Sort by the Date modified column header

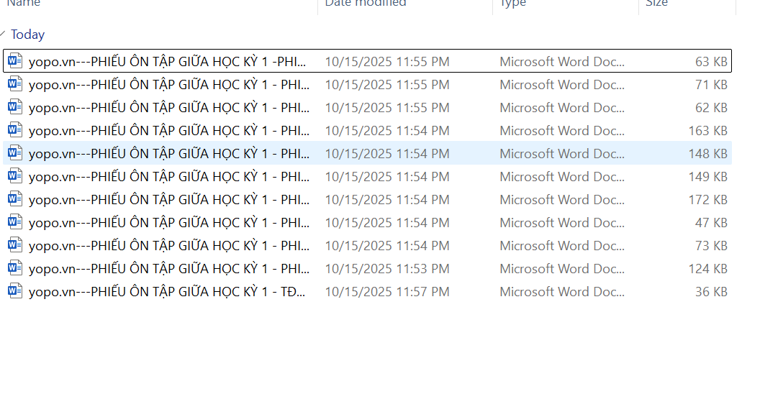point(366,4)
